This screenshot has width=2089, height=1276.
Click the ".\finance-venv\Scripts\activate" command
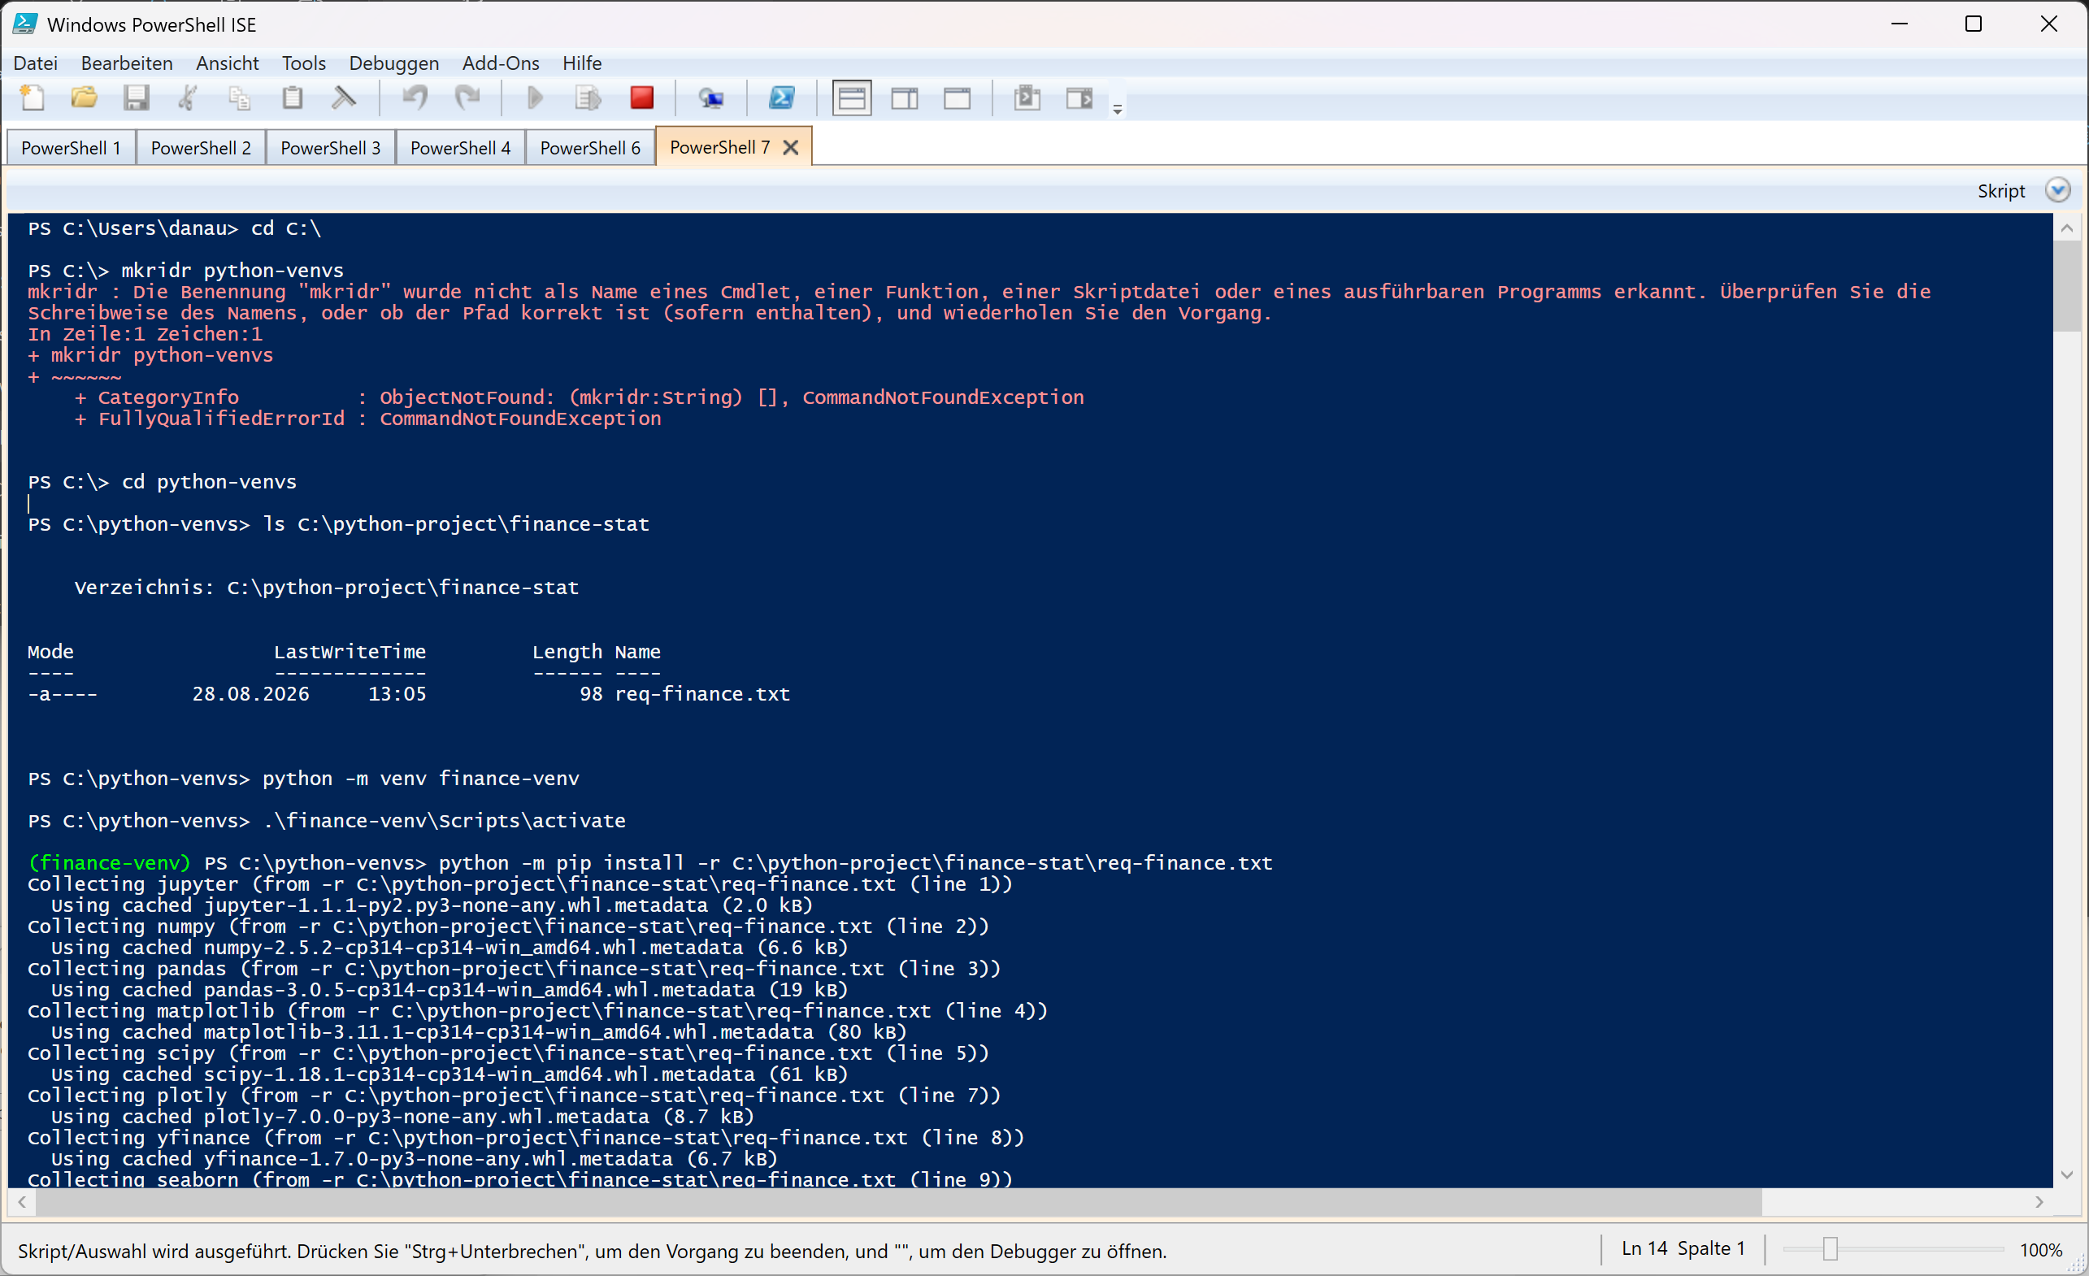pos(445,821)
